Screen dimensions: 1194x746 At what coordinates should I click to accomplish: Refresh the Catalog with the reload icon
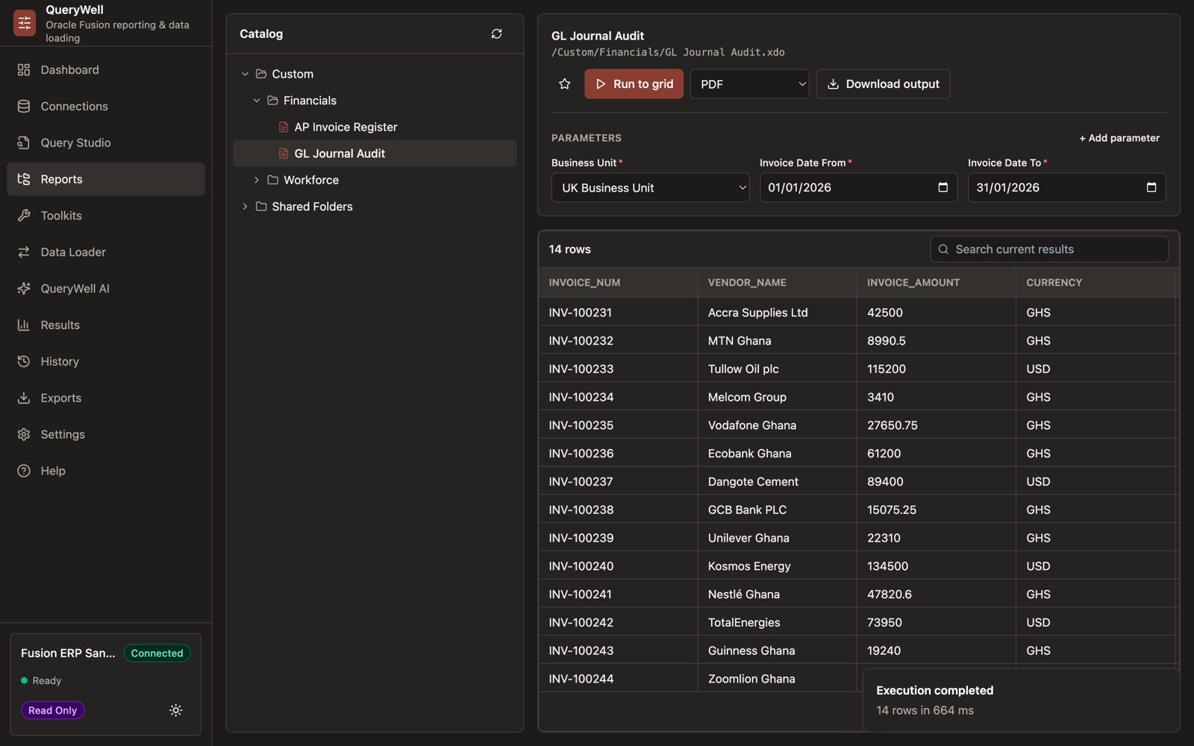pos(496,34)
